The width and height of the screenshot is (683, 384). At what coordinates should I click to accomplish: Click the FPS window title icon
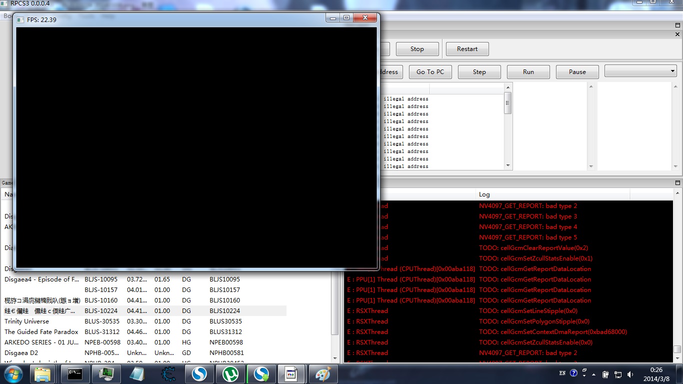tap(20, 19)
